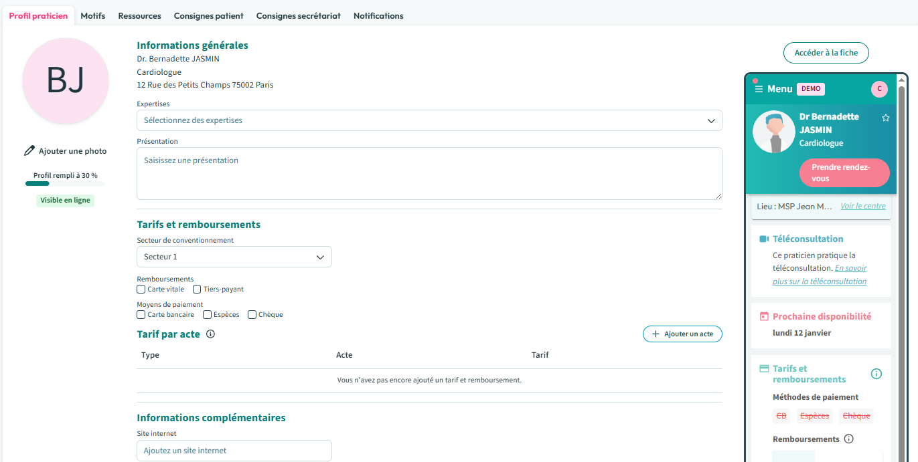Click the info icon next to Remboursements in preview
Screen dimensions: 918x462
[849, 439]
